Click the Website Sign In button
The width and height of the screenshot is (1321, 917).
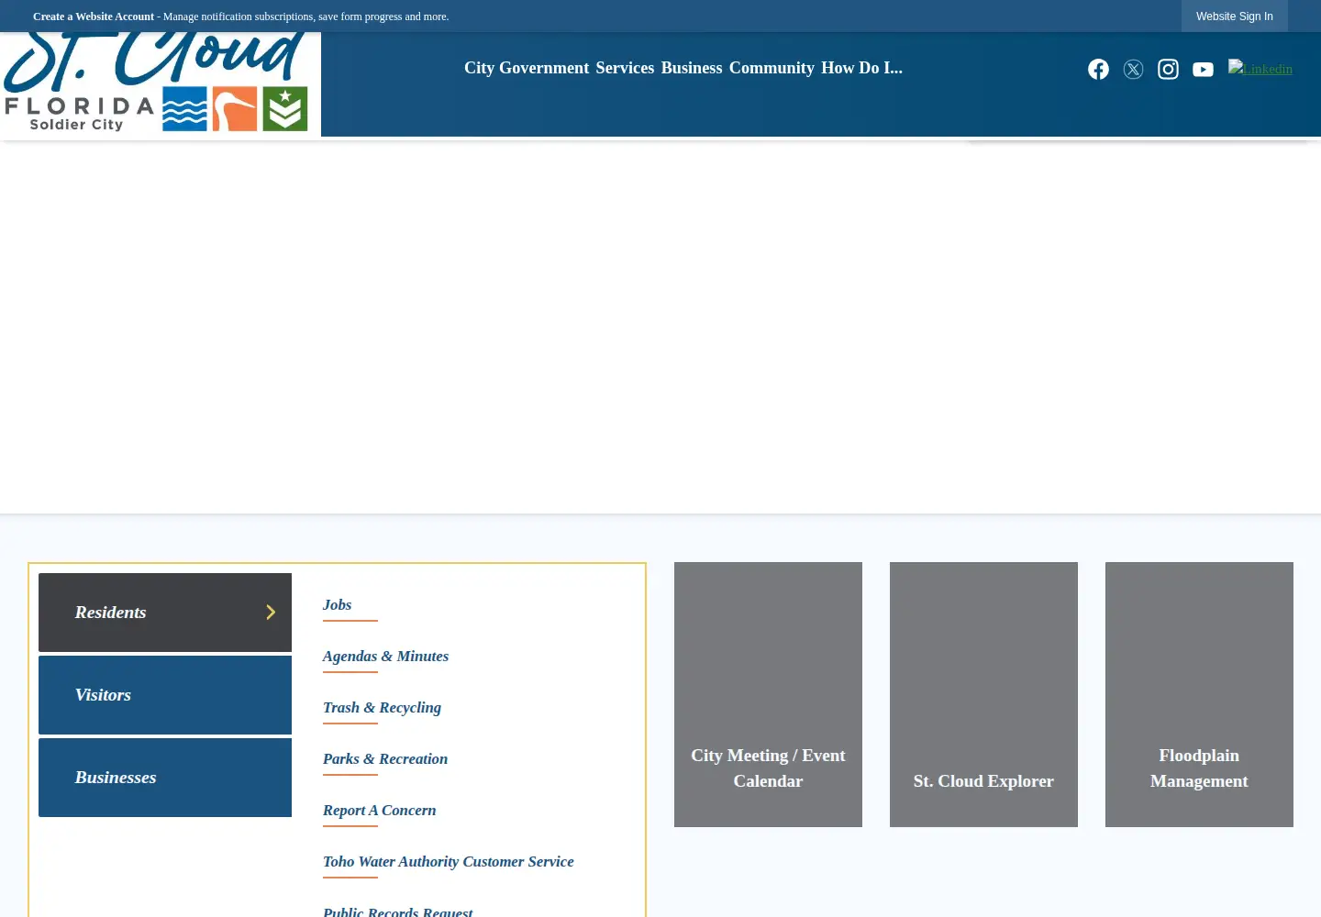[x=1235, y=17]
